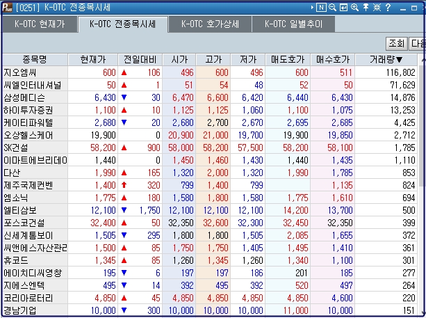This screenshot has width=426, height=318.
Task: Sort by the 거래량 column header
Action: click(386, 60)
